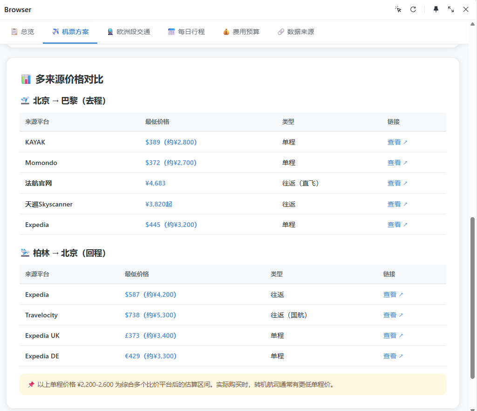Pin the Browser panel
This screenshot has width=477, height=411.
coord(436,9)
